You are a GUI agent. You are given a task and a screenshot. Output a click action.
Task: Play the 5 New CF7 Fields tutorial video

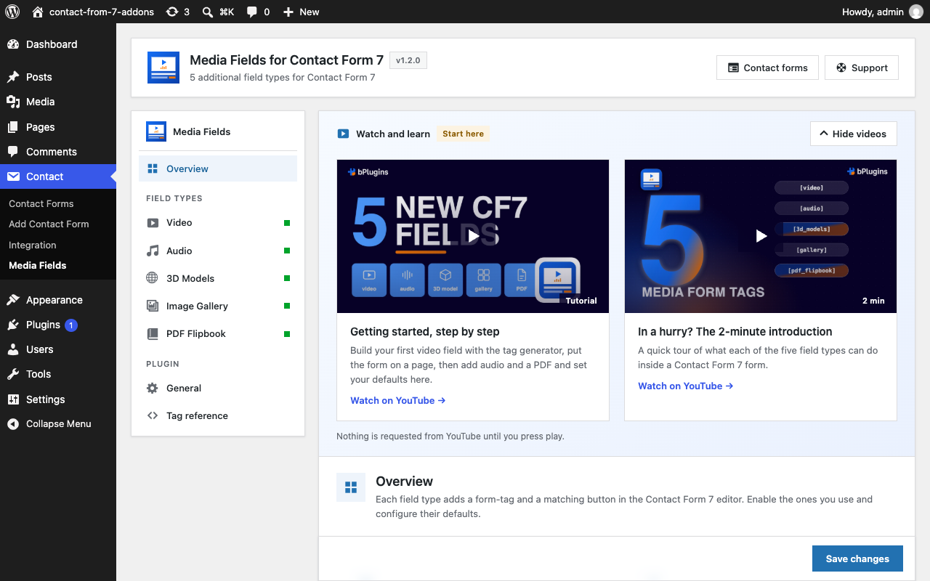(473, 236)
